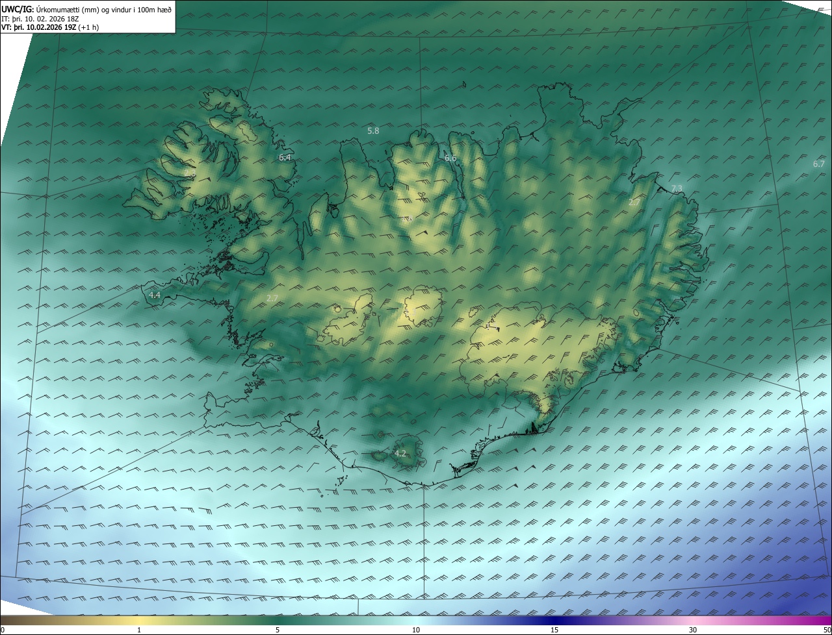Select the 2.7 label beside the 7.3 value
This screenshot has height=635, width=832.
[x=634, y=203]
